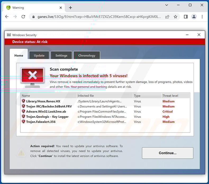Click the c:Program FilesCommonFilesSyste... path
Image resolution: width=209 pixels, height=184 pixels.
102,112
